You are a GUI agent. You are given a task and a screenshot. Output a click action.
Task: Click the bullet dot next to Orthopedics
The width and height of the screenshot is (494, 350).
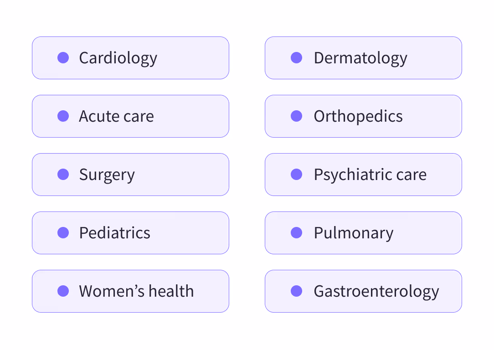click(296, 116)
